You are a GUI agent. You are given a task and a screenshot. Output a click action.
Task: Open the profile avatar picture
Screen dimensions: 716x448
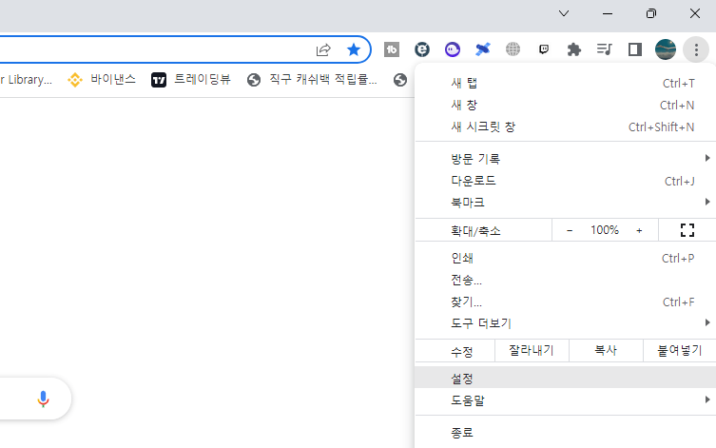pyautogui.click(x=666, y=49)
